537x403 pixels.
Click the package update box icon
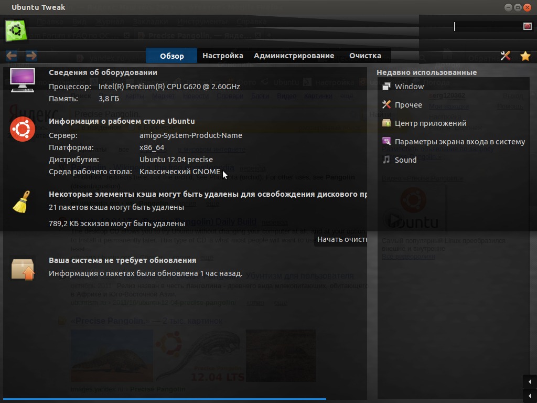point(23,269)
